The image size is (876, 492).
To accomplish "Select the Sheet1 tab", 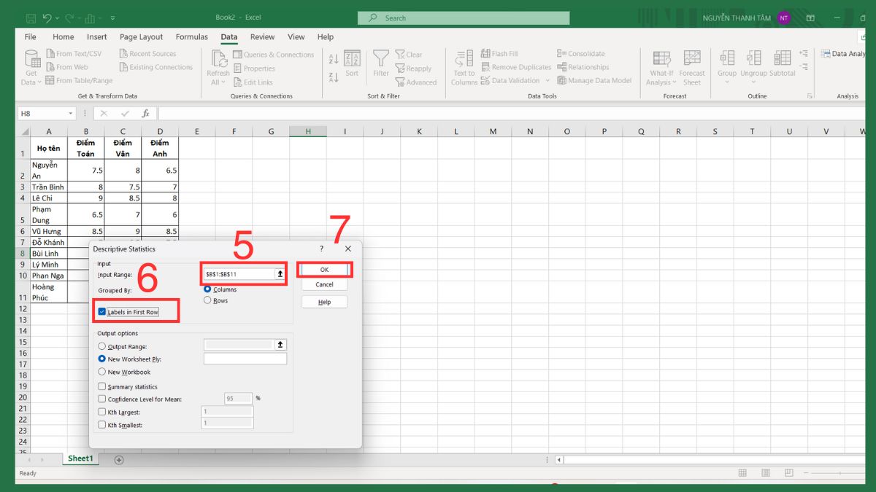I will [x=80, y=458].
